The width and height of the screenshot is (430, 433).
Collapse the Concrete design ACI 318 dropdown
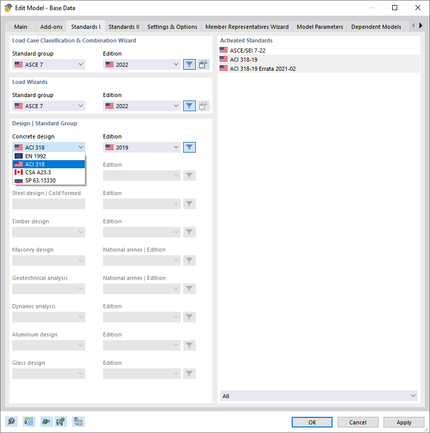pyautogui.click(x=48, y=147)
